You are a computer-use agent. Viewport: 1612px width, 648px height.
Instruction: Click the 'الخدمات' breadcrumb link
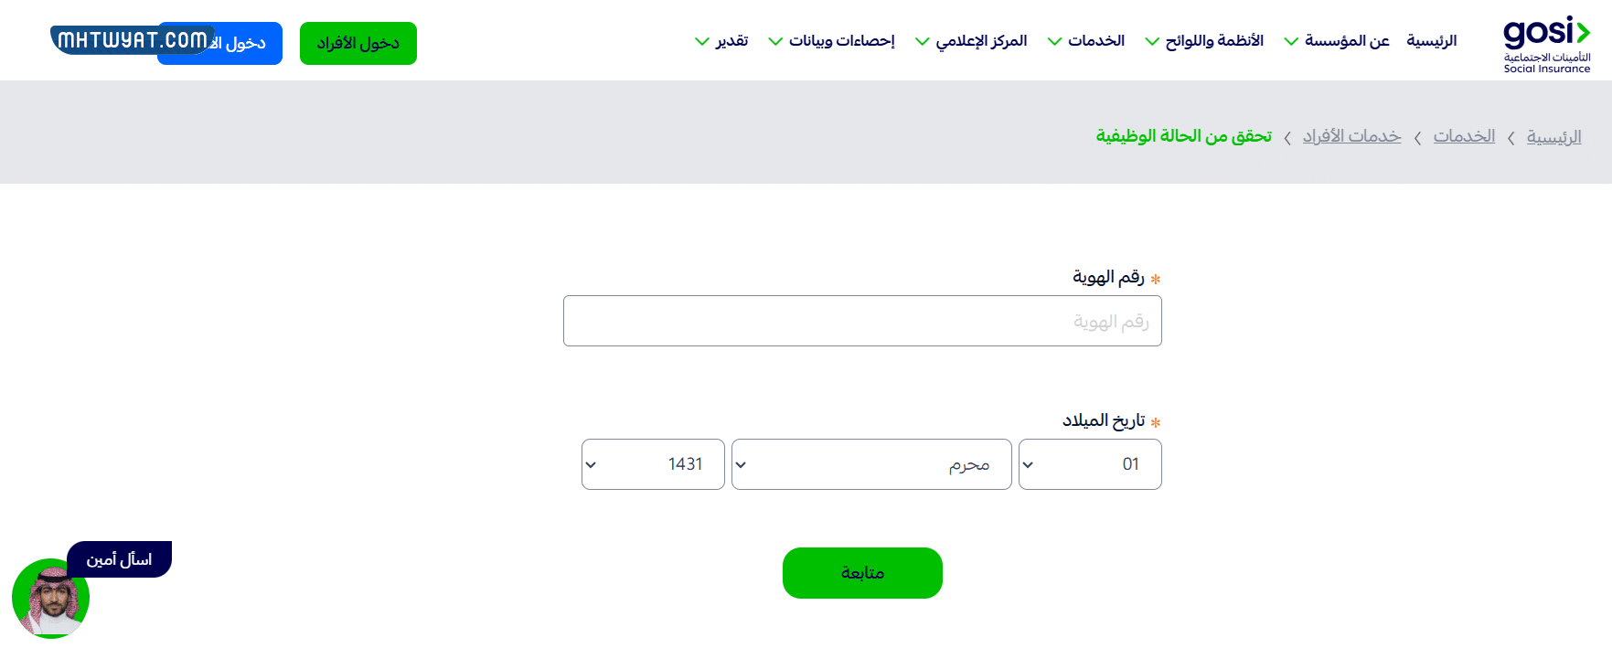point(1463,135)
